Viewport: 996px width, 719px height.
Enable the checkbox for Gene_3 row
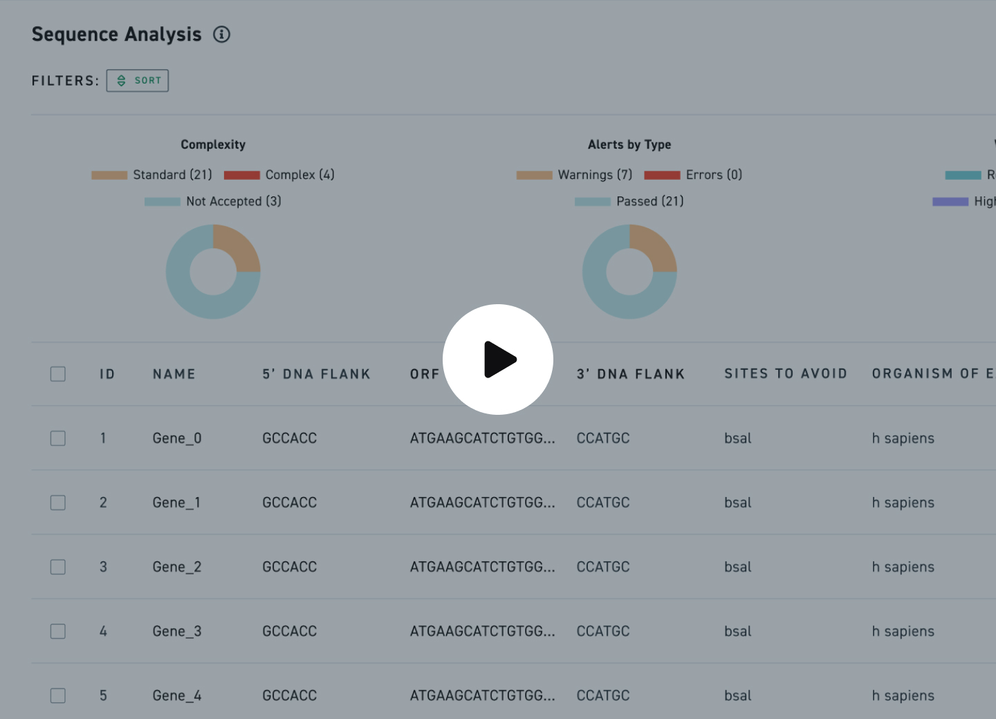click(58, 631)
